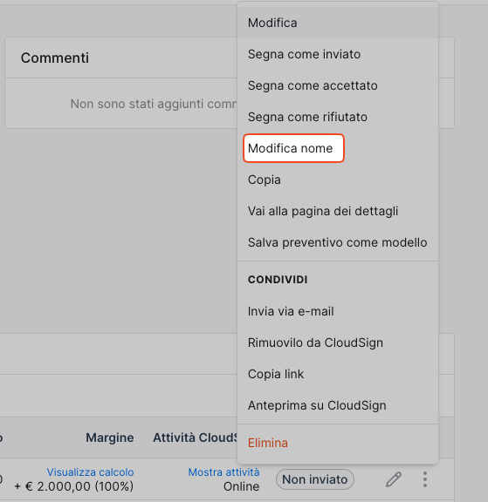Choose Invia via e-mail
This screenshot has width=488, height=502.
(338, 311)
